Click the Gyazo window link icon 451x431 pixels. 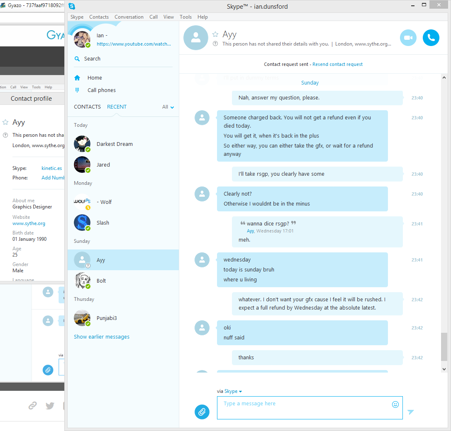click(x=32, y=405)
